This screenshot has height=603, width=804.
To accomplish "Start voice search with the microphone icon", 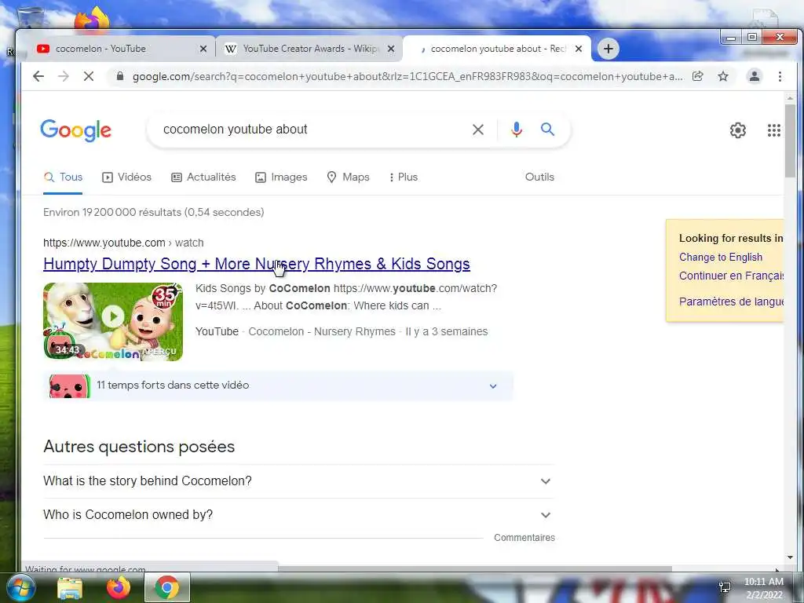I will (x=517, y=130).
